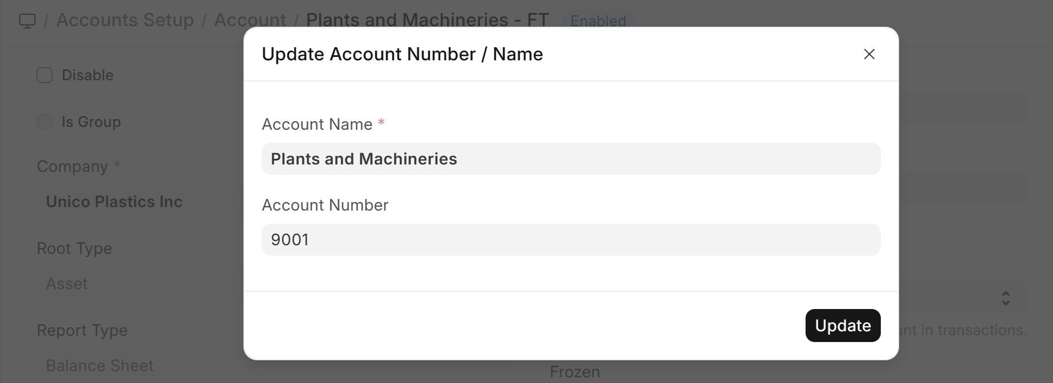Screen dimensions: 1053x383
Task: Click the Account Number label
Action: tap(325, 205)
